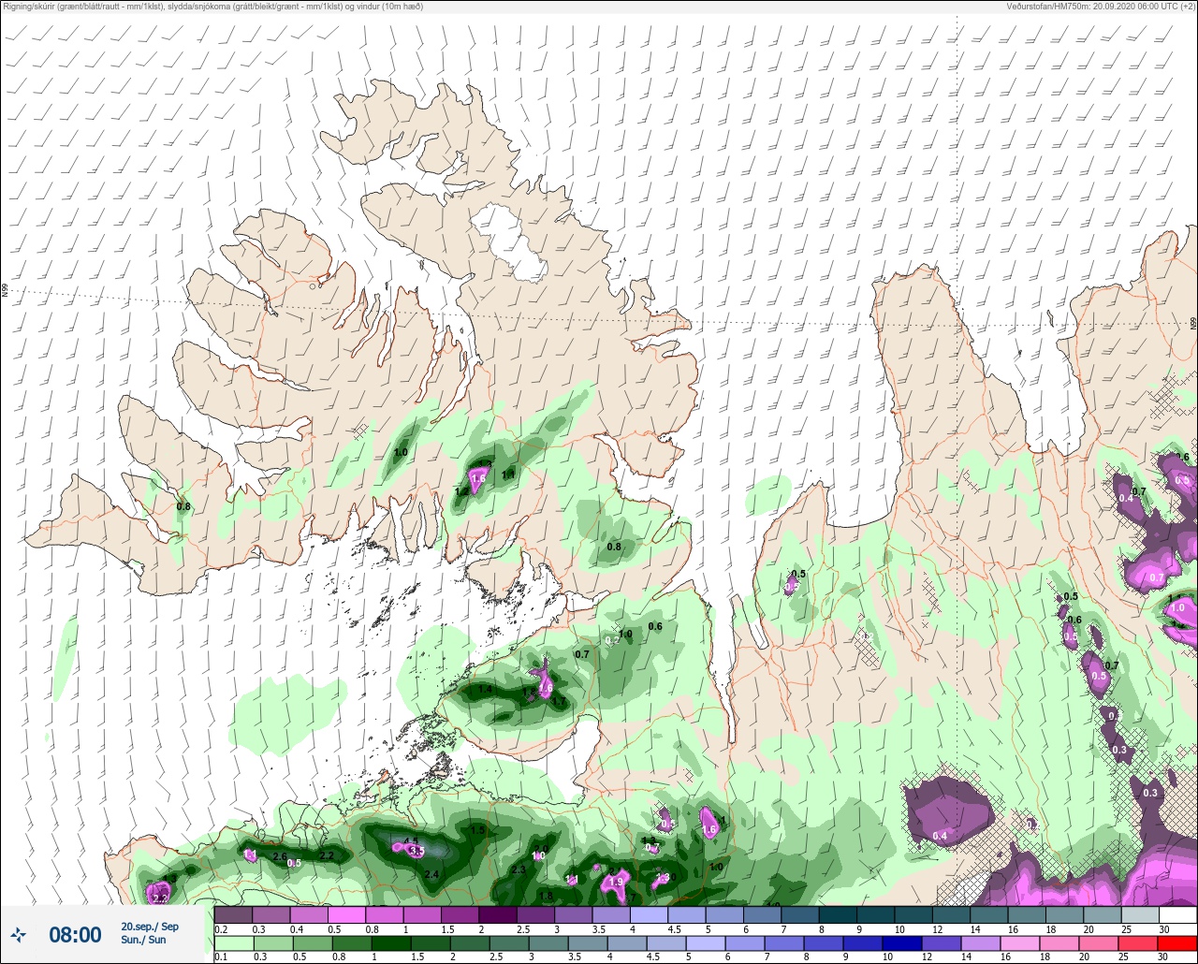Click the 2.6 precipitation value on the map

pos(279,856)
